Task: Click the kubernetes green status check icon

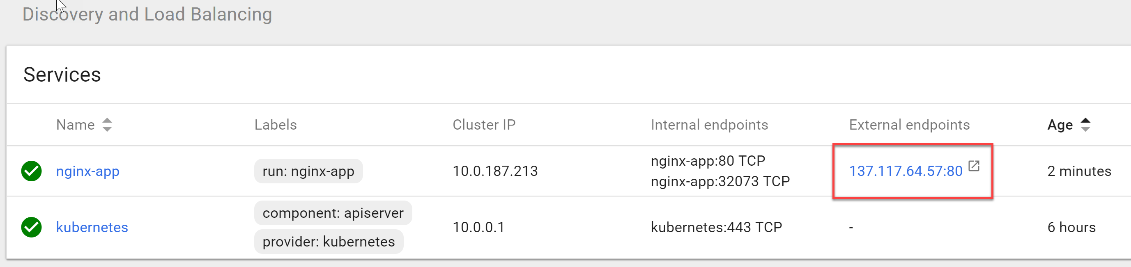Action: (x=31, y=227)
